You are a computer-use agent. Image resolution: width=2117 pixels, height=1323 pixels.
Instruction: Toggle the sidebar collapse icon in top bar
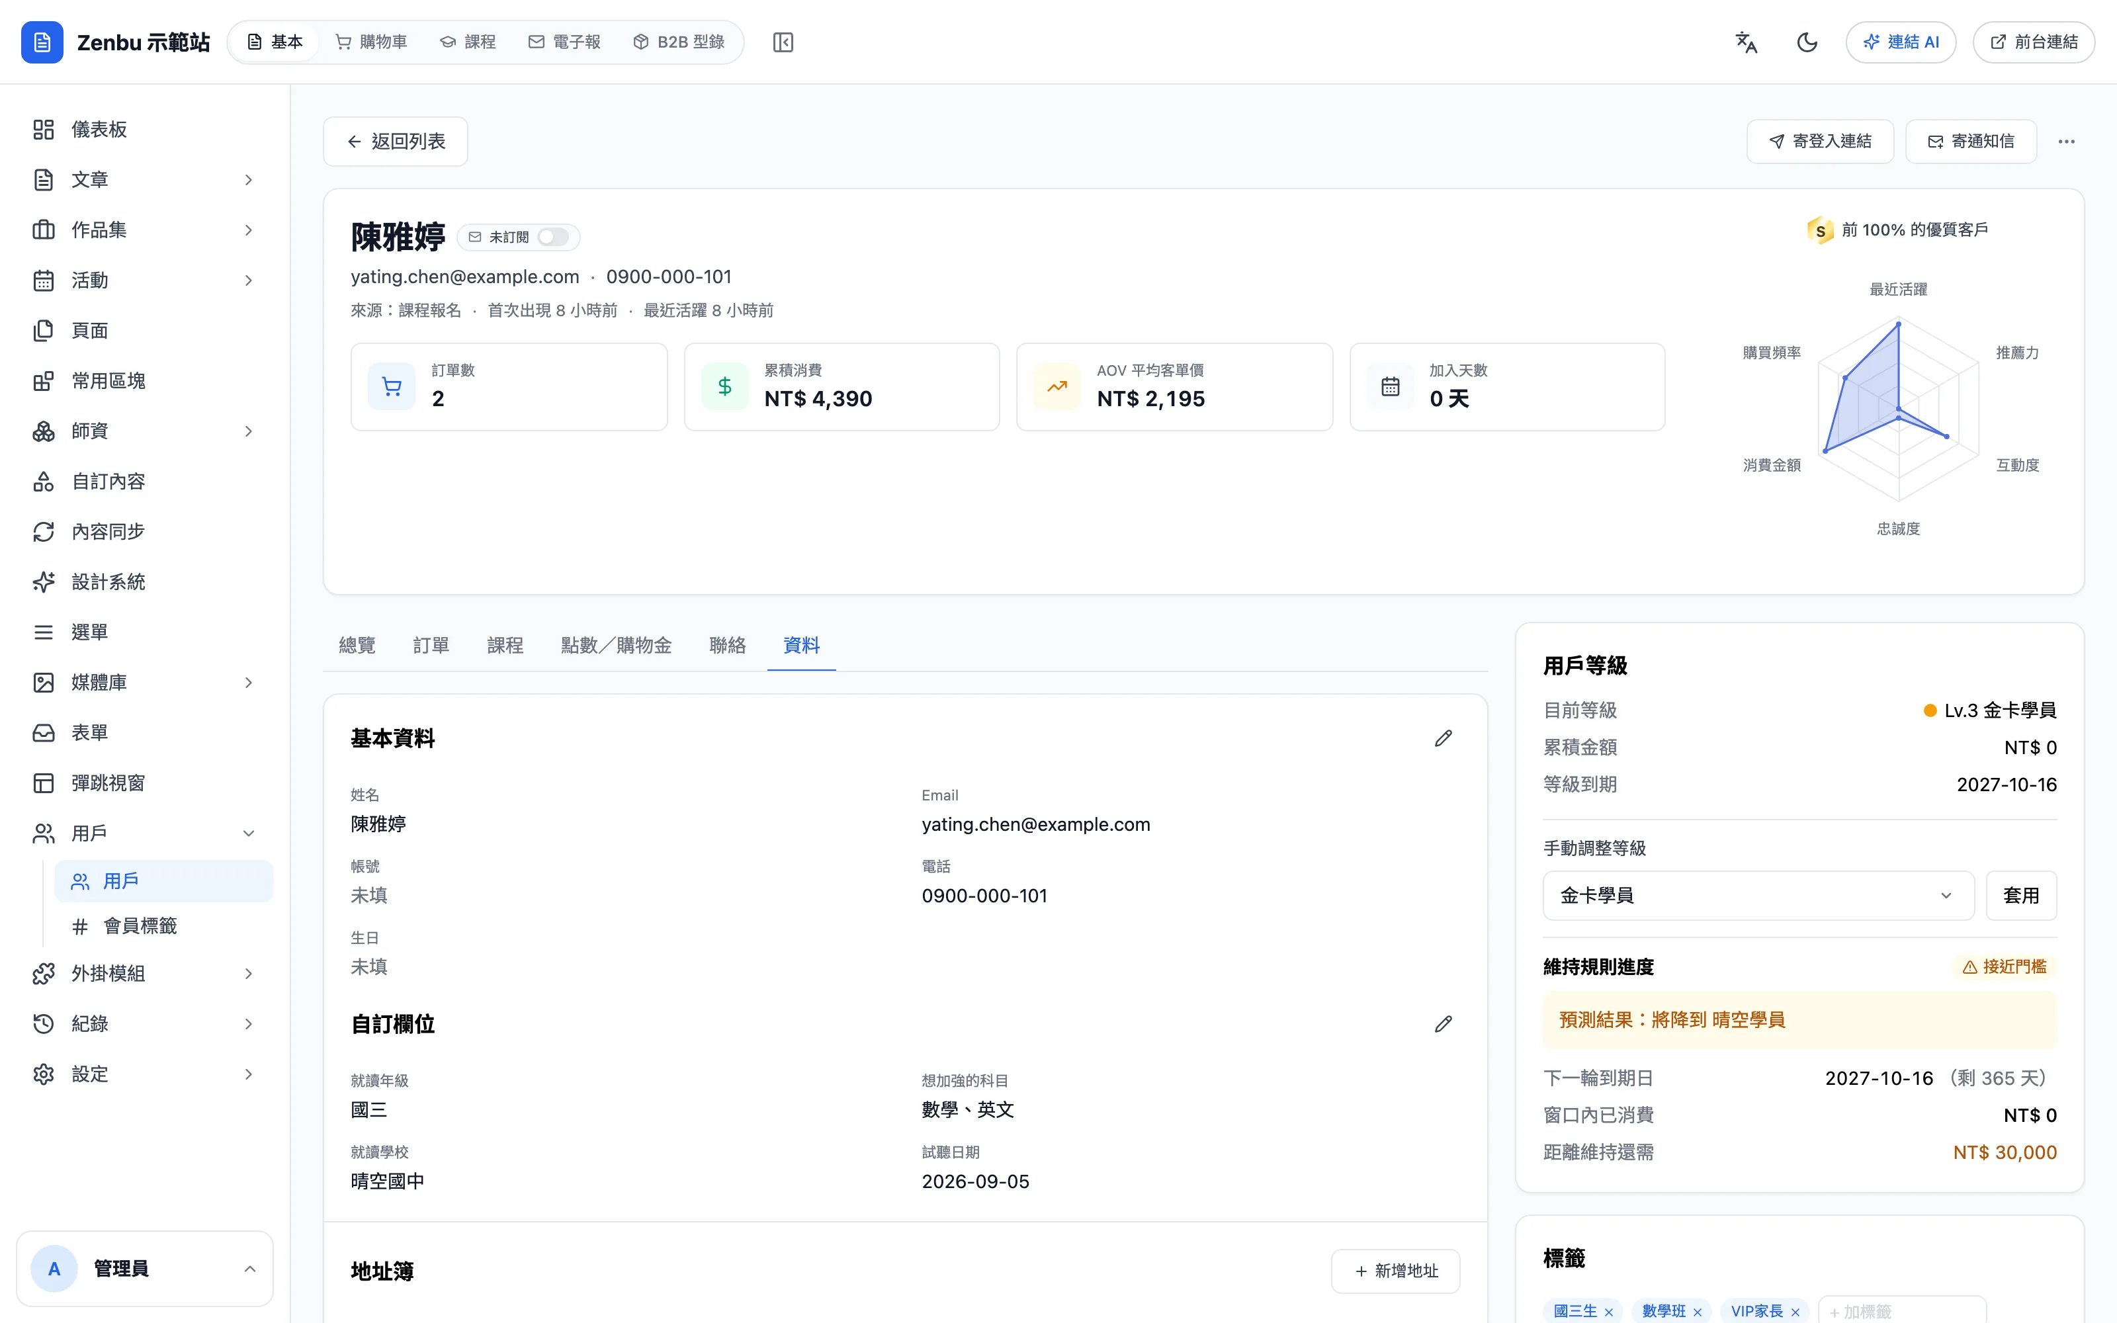click(x=783, y=42)
